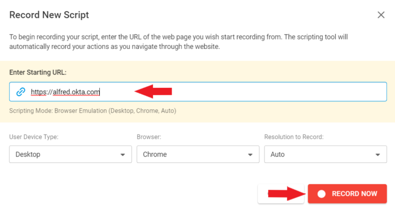The image size is (395, 213).
Task: Open the Resolution to Record Auto dropdown
Action: 326,154
